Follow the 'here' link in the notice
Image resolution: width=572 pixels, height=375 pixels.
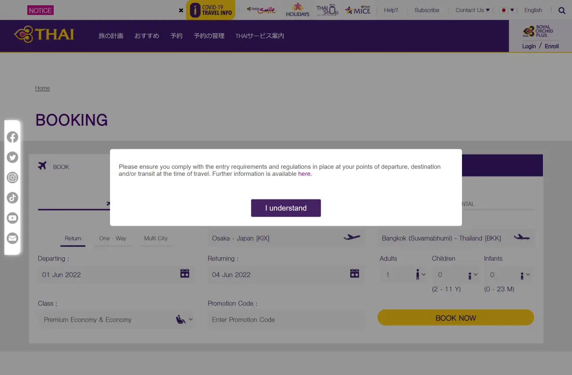(304, 174)
